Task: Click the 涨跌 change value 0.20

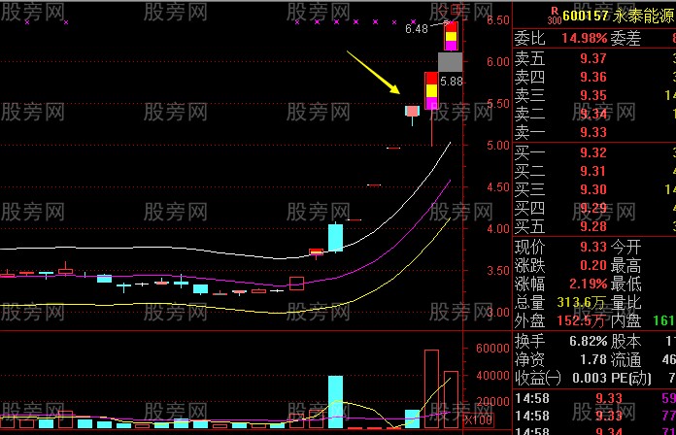Action: pos(593,265)
